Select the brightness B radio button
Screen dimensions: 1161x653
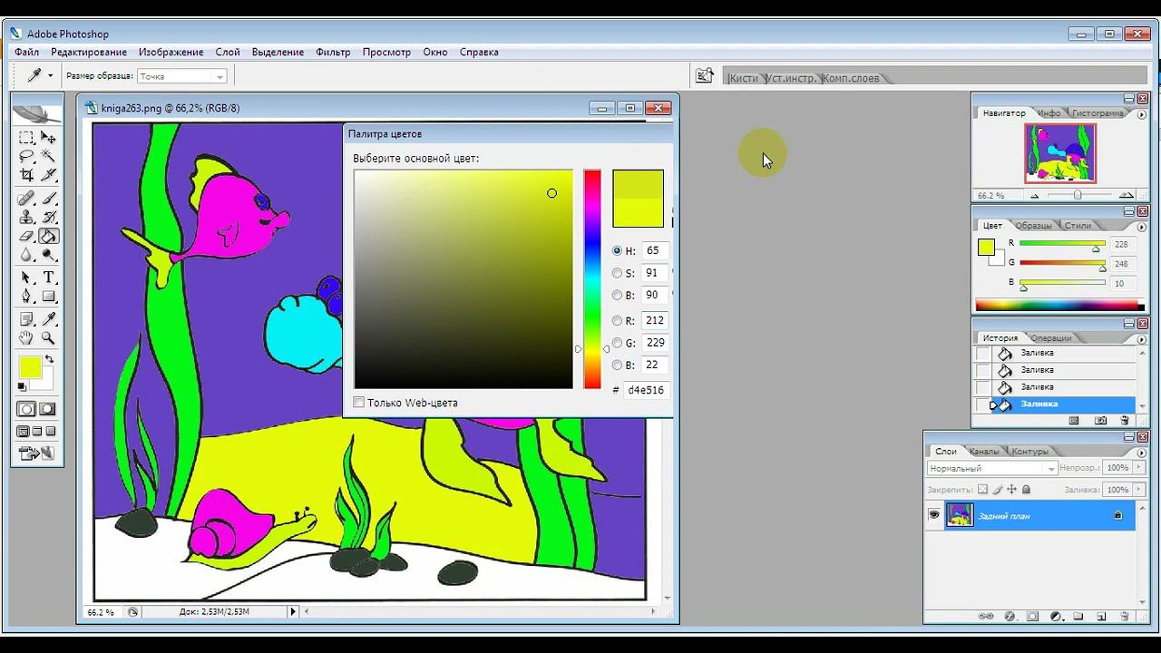[618, 295]
